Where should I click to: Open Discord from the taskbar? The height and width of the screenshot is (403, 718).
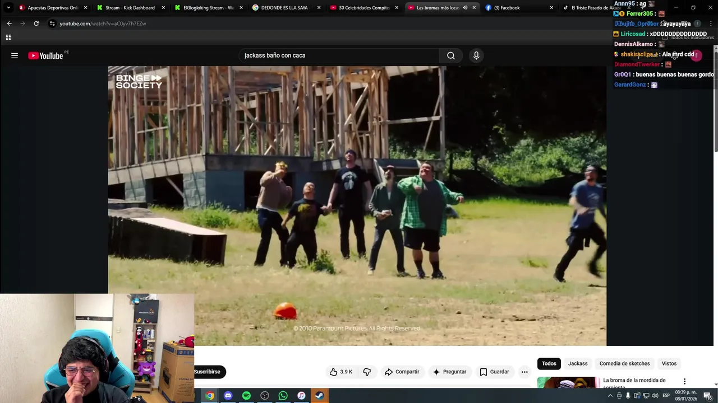coord(228,396)
